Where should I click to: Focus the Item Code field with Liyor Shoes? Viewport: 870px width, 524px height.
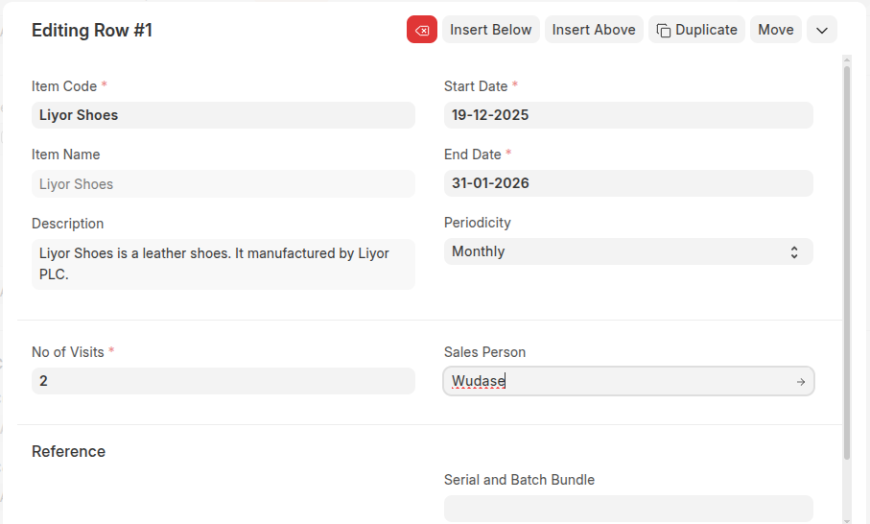click(x=223, y=115)
